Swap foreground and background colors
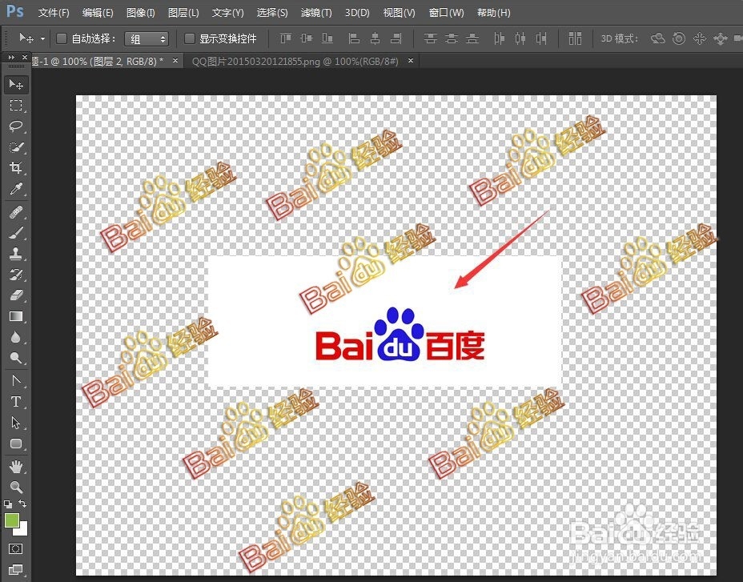743x582 pixels. 22,504
